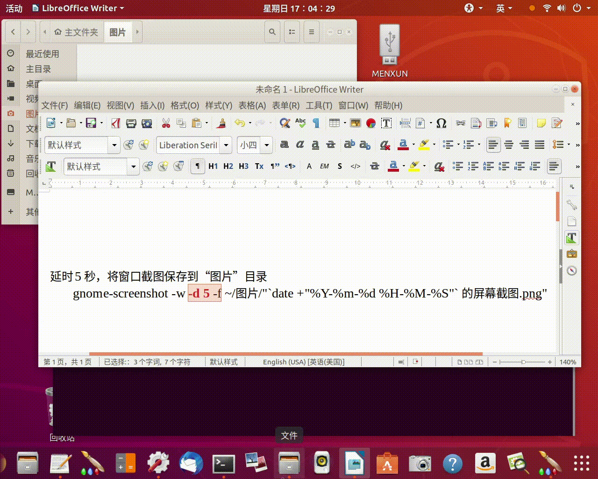Screen dimensions: 598x479
Task: Click 主文件夹 path button in Files window
Action: 77,32
